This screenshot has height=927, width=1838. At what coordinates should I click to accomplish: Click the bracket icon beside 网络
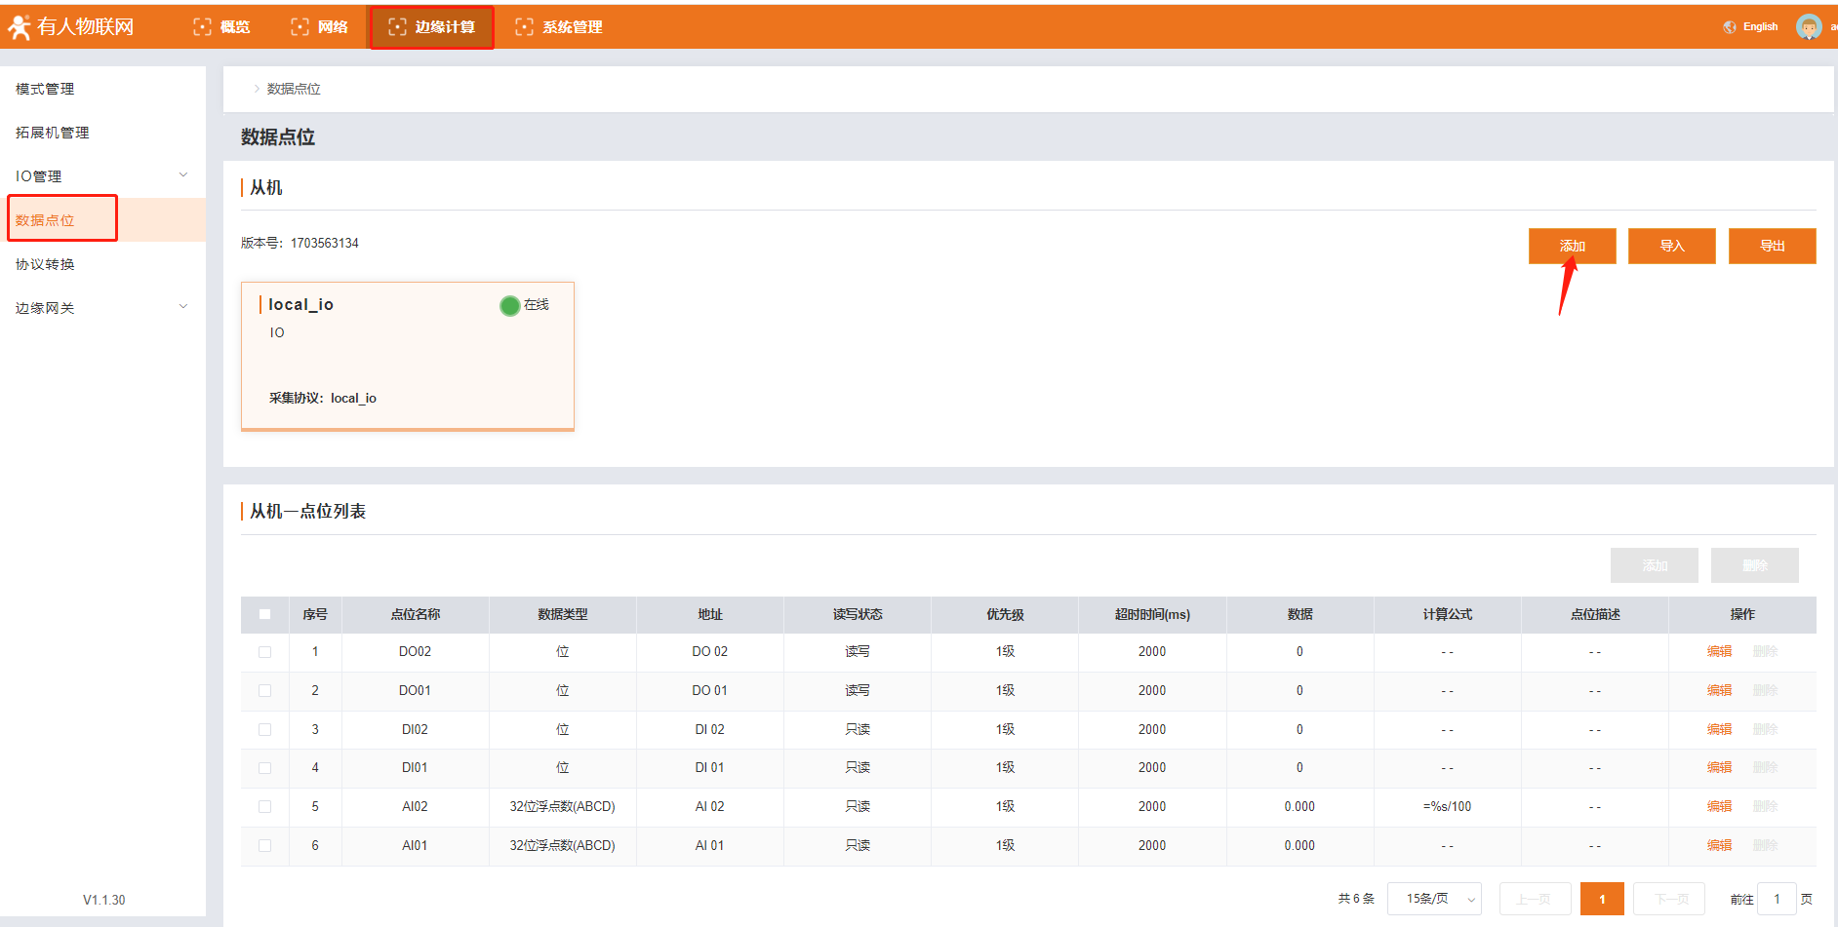coord(300,27)
